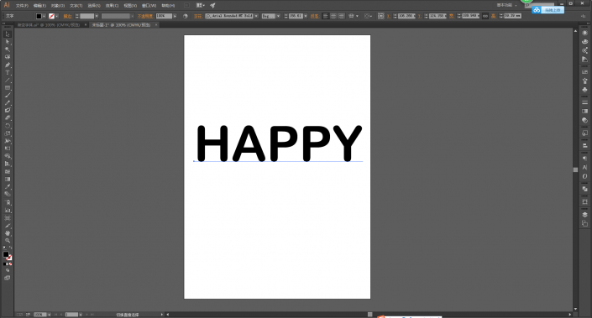592x318 pixels.
Task: Change drawing mode at toolbar bottom
Action: tap(8, 270)
